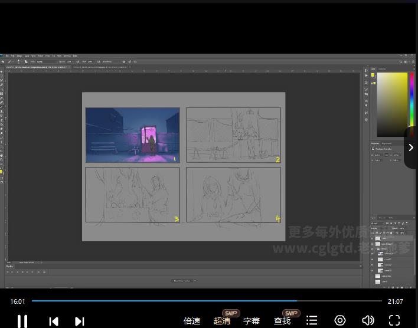The height and width of the screenshot is (328, 418).
Task: Click the 查找 search button
Action: [x=282, y=321]
